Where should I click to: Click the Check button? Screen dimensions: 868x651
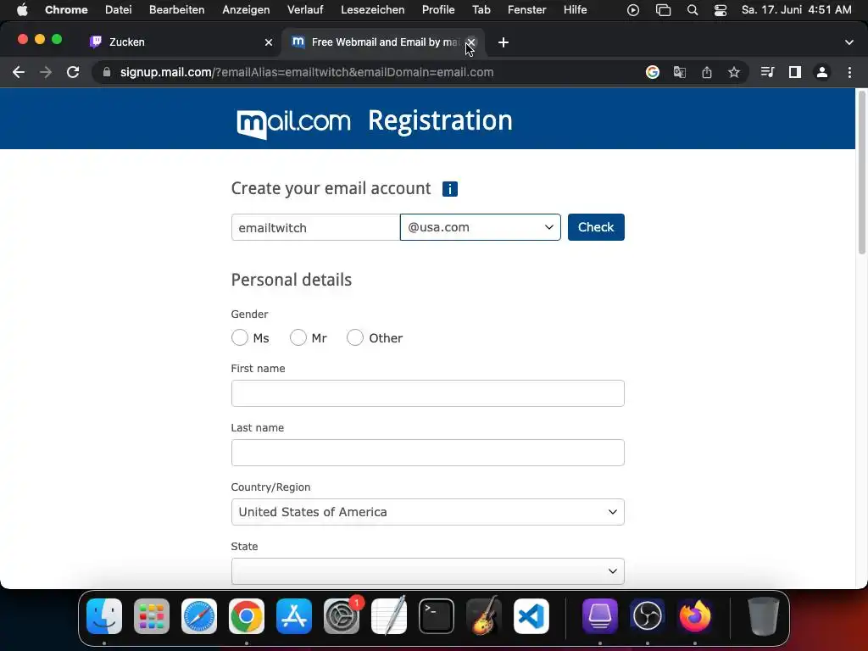point(596,227)
